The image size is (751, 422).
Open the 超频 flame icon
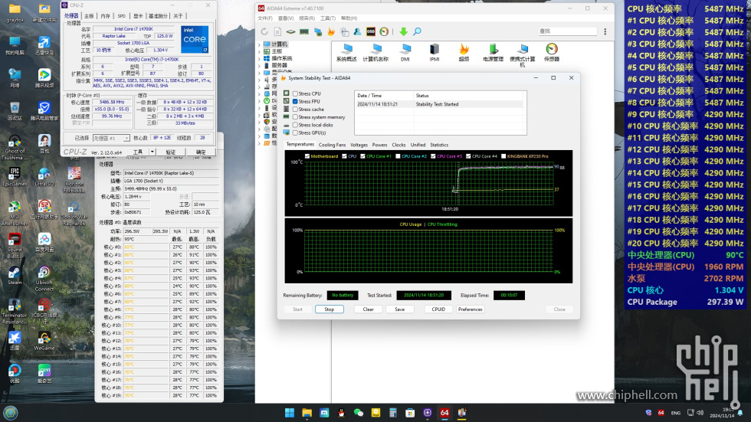point(464,53)
